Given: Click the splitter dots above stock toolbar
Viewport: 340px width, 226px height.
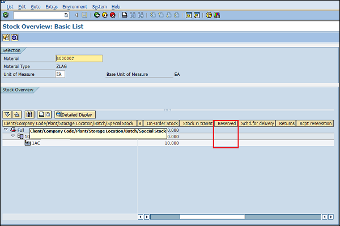Looking at the screenshot, I should tap(167, 110).
